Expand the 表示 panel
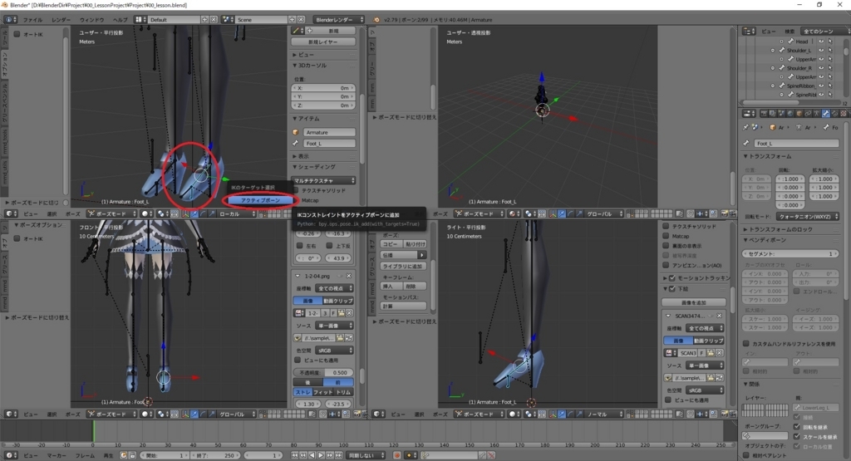The image size is (851, 461). 302,156
